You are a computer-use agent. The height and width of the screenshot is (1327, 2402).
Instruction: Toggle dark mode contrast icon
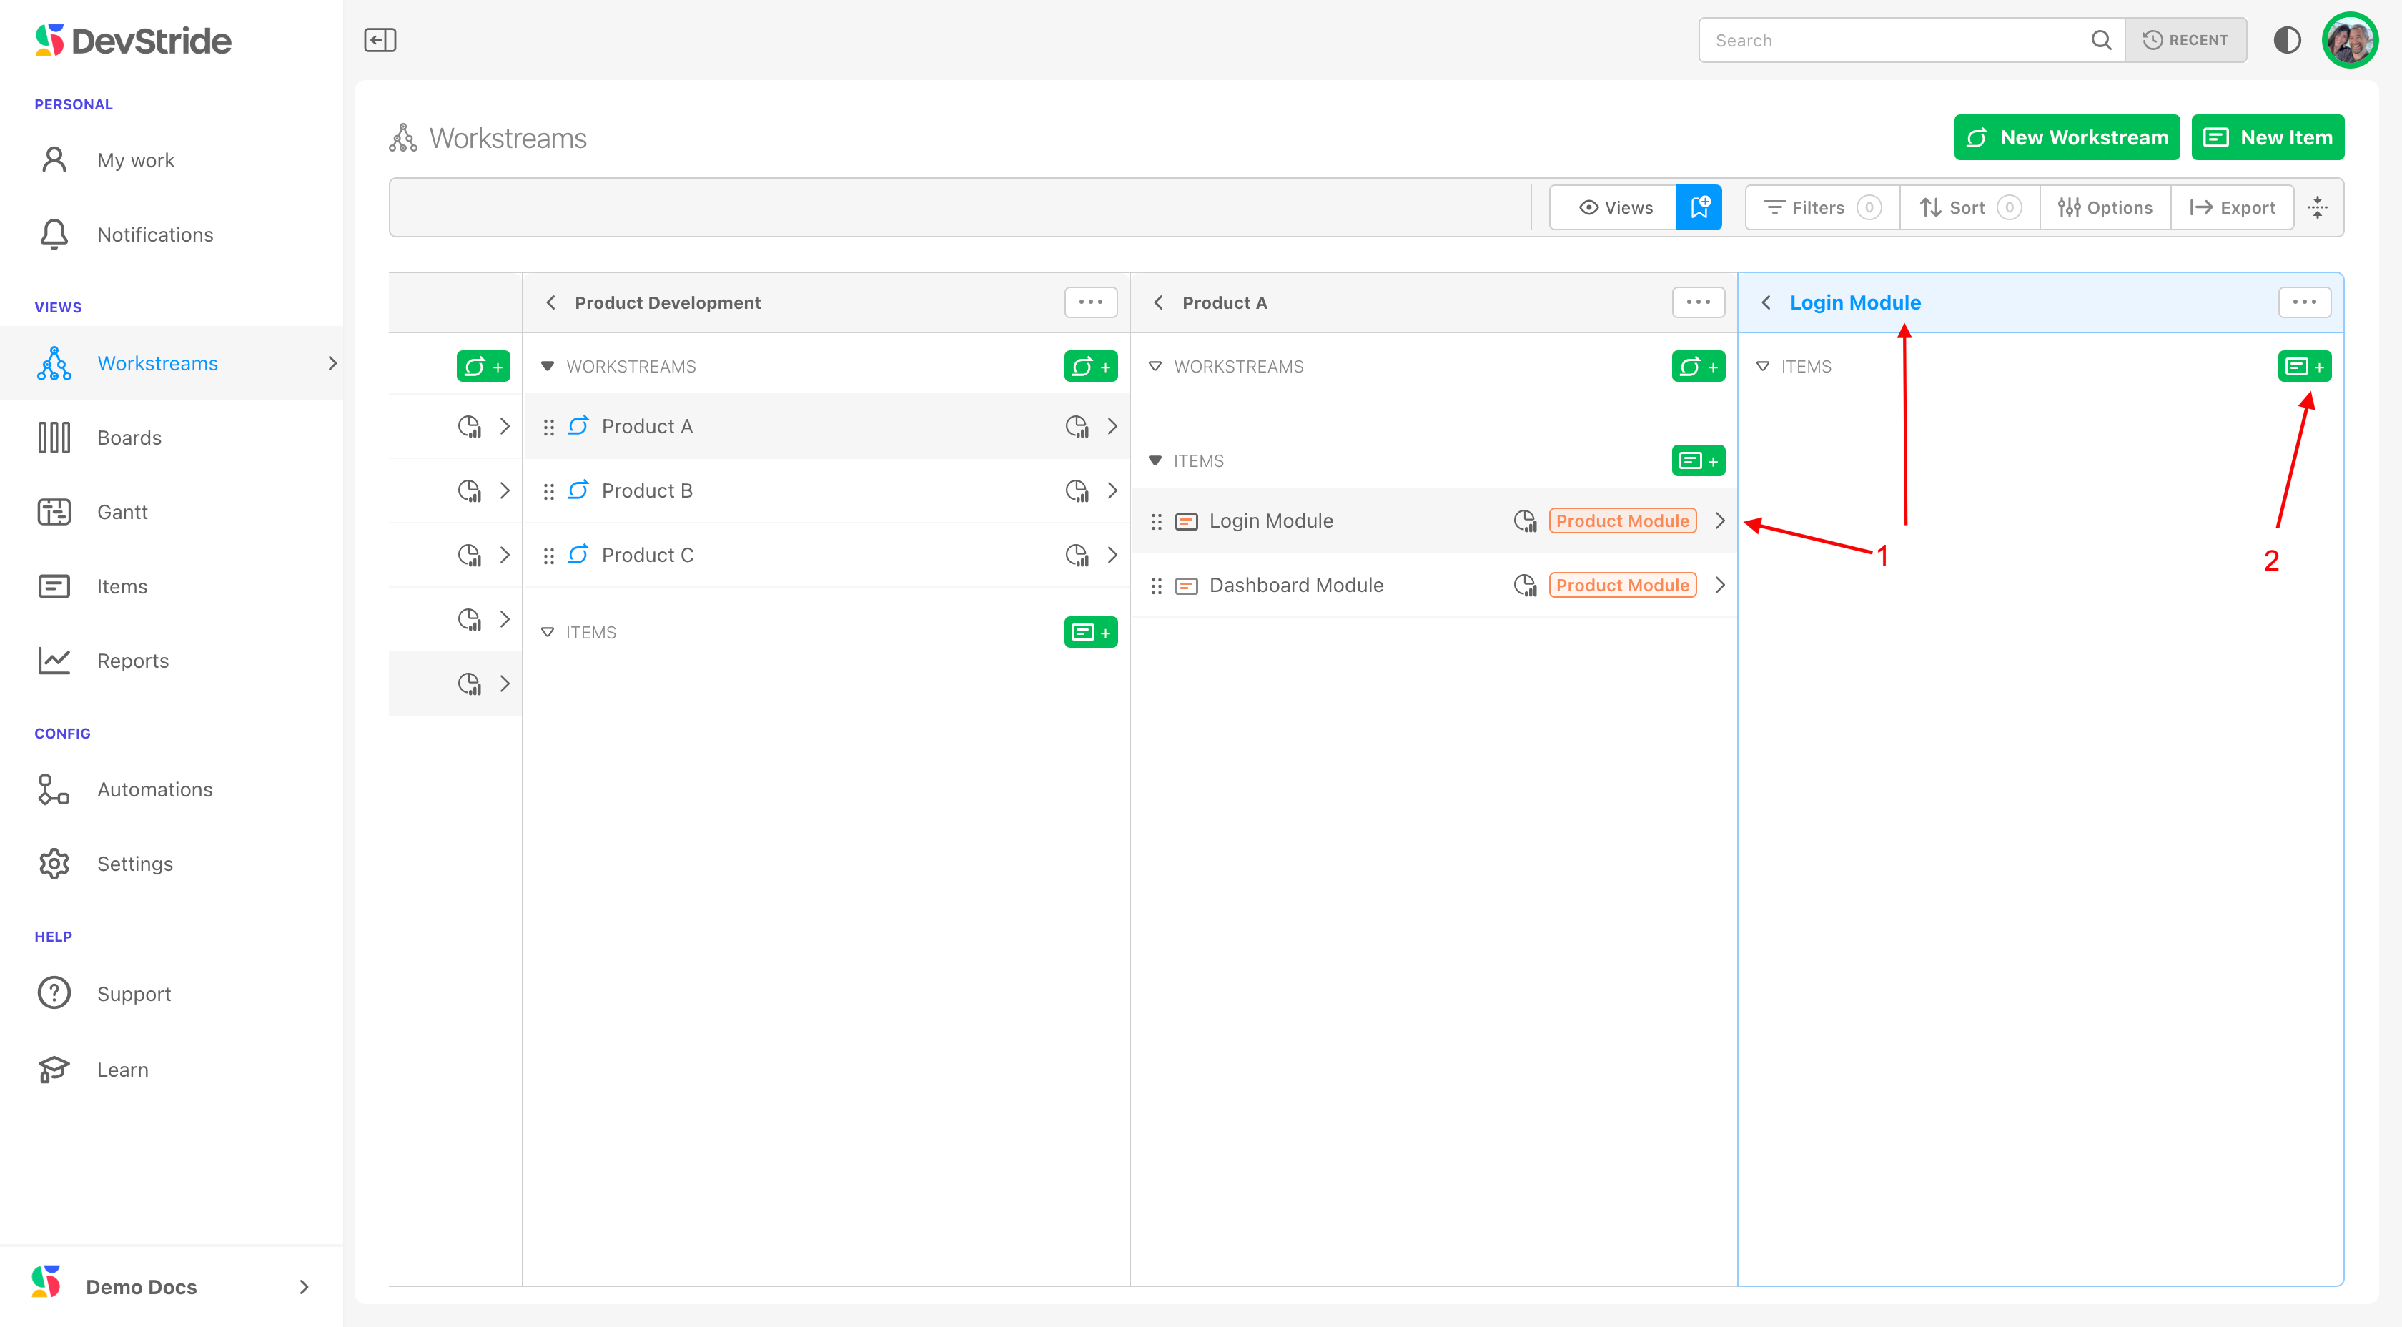(x=2286, y=40)
